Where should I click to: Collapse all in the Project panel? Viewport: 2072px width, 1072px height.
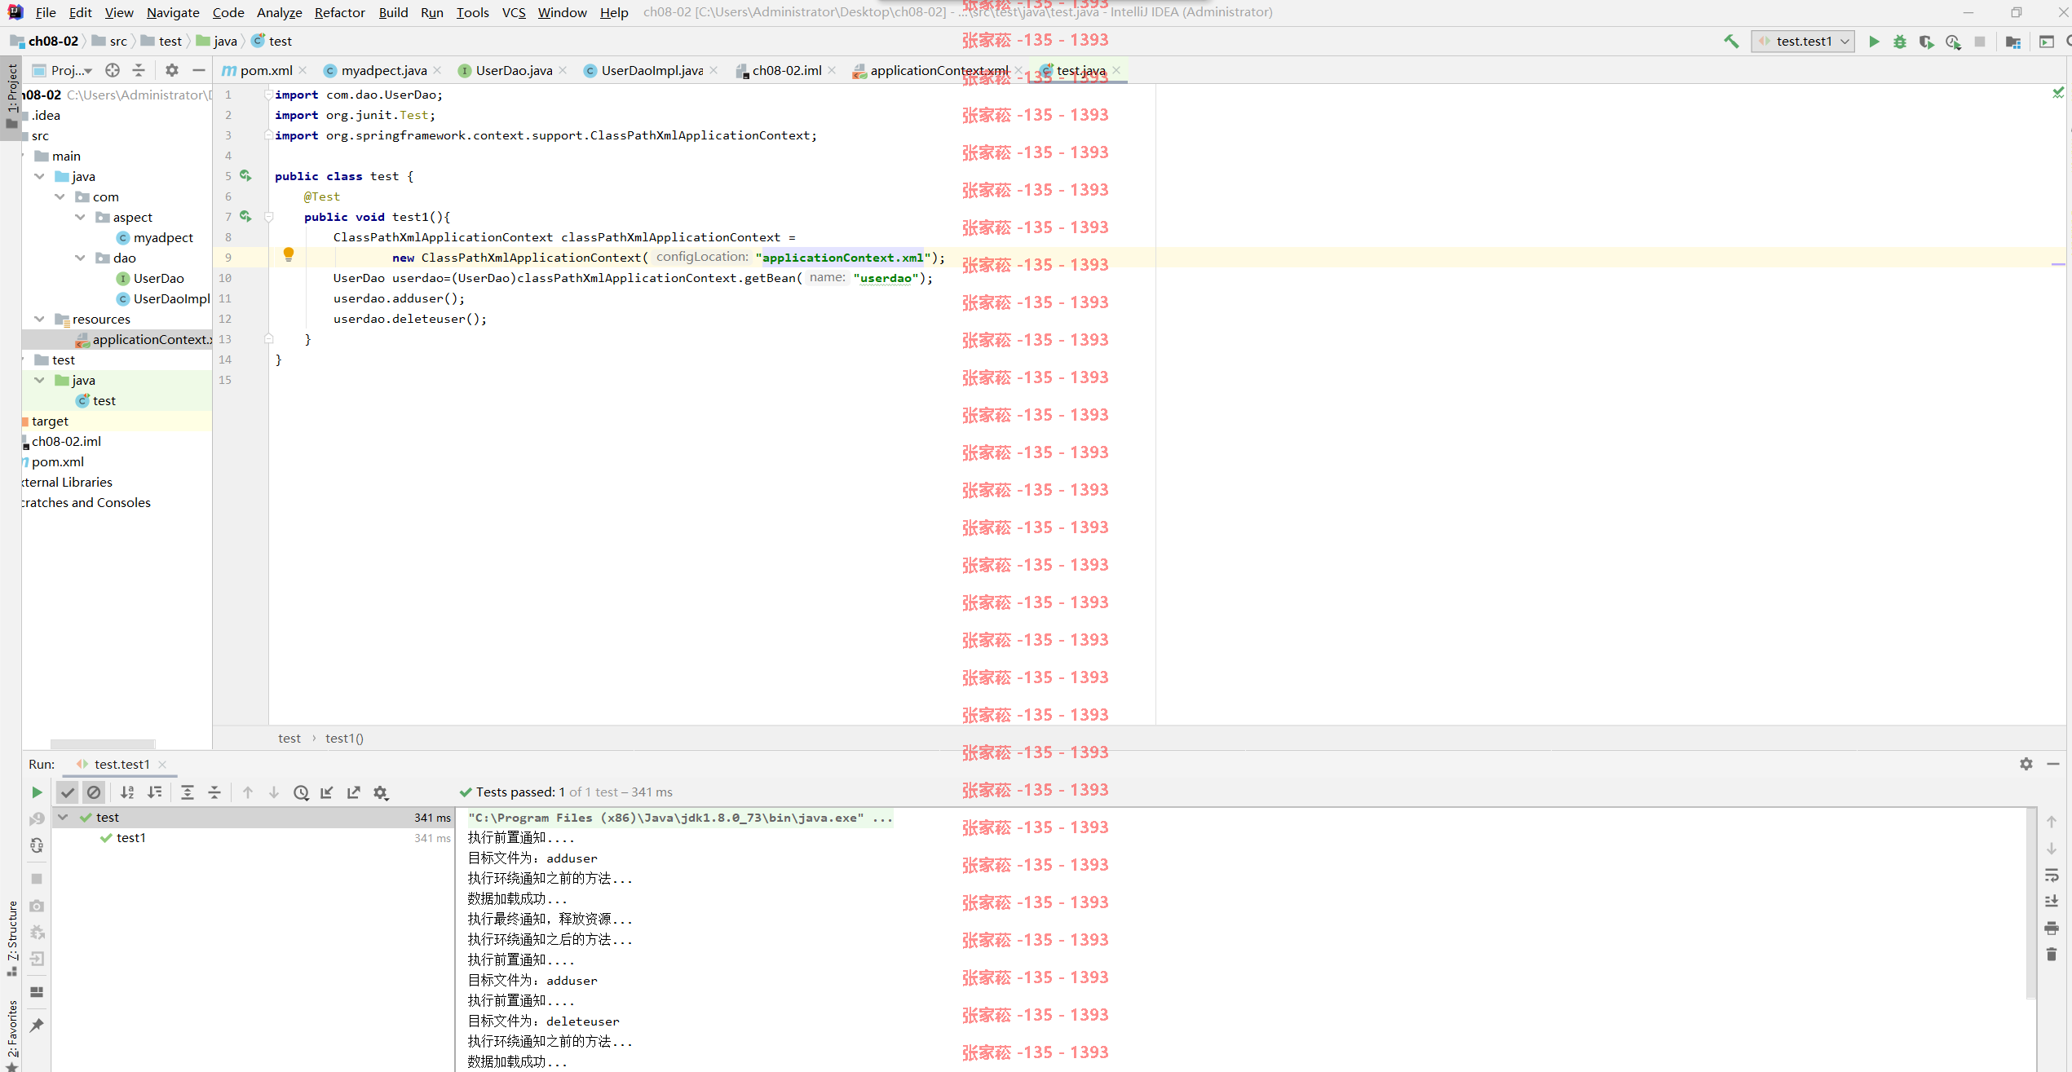[139, 70]
